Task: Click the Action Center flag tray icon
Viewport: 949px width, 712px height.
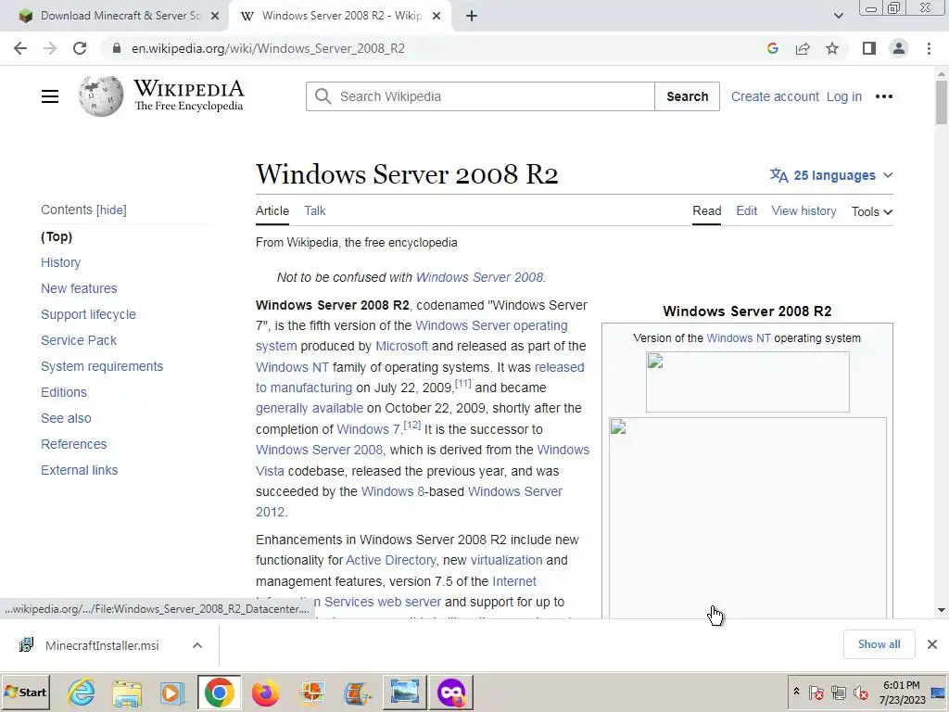Action: [x=816, y=692]
